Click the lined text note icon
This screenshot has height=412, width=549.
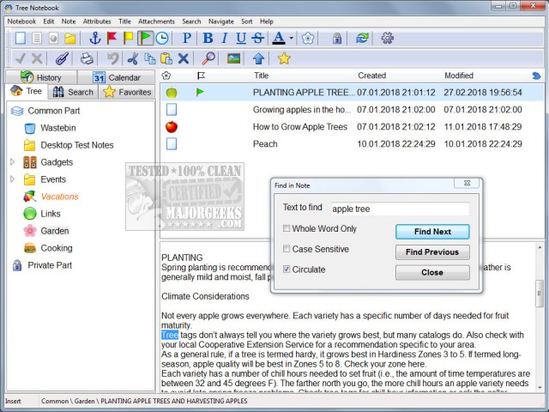(x=37, y=38)
